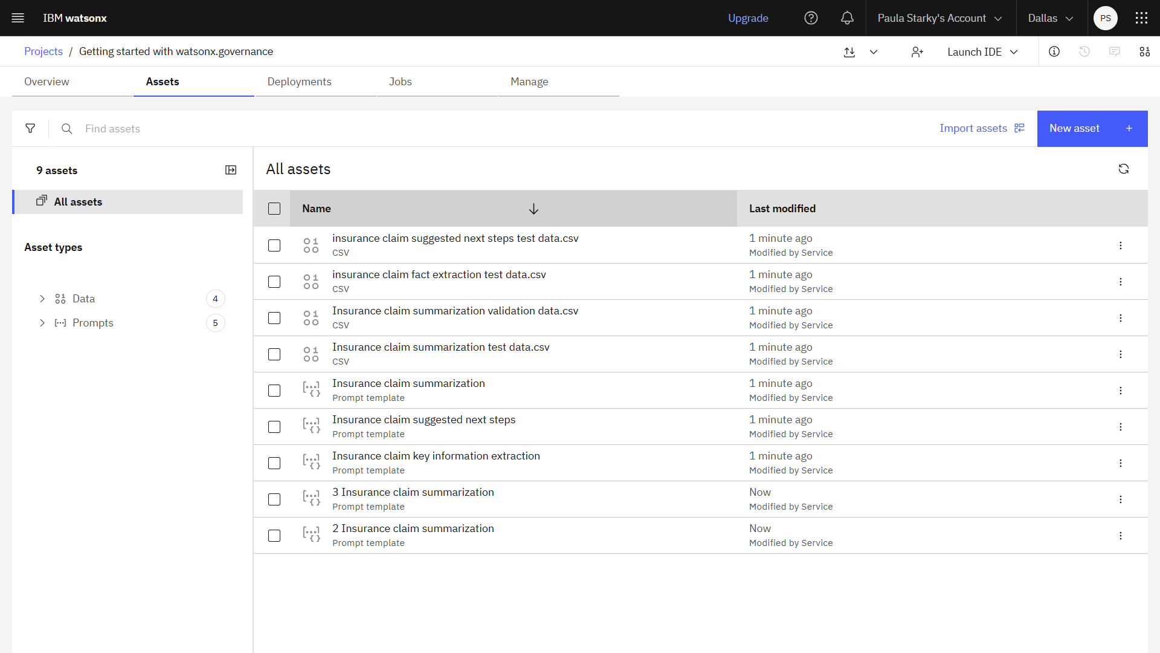1160x653 pixels.
Task: Click the notifications bell icon
Action: (847, 18)
